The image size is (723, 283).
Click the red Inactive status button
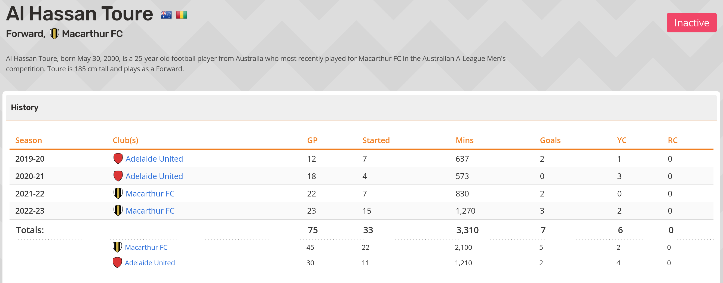[692, 23]
